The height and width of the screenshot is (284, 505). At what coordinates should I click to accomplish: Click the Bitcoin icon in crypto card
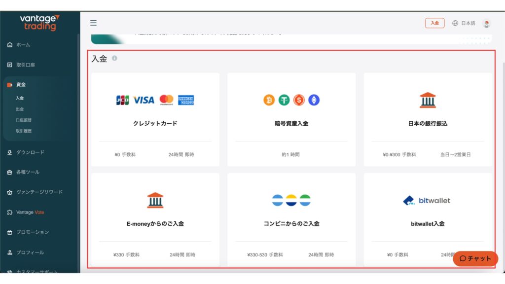[x=269, y=100]
